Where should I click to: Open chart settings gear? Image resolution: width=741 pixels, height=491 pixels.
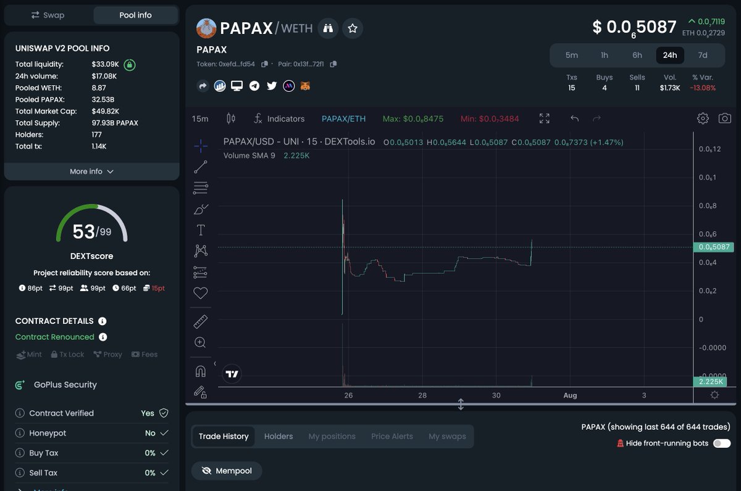point(703,118)
